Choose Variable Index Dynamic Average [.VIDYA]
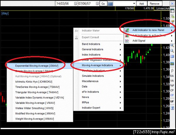The width and height of the screenshot is (176, 135). click(40, 98)
